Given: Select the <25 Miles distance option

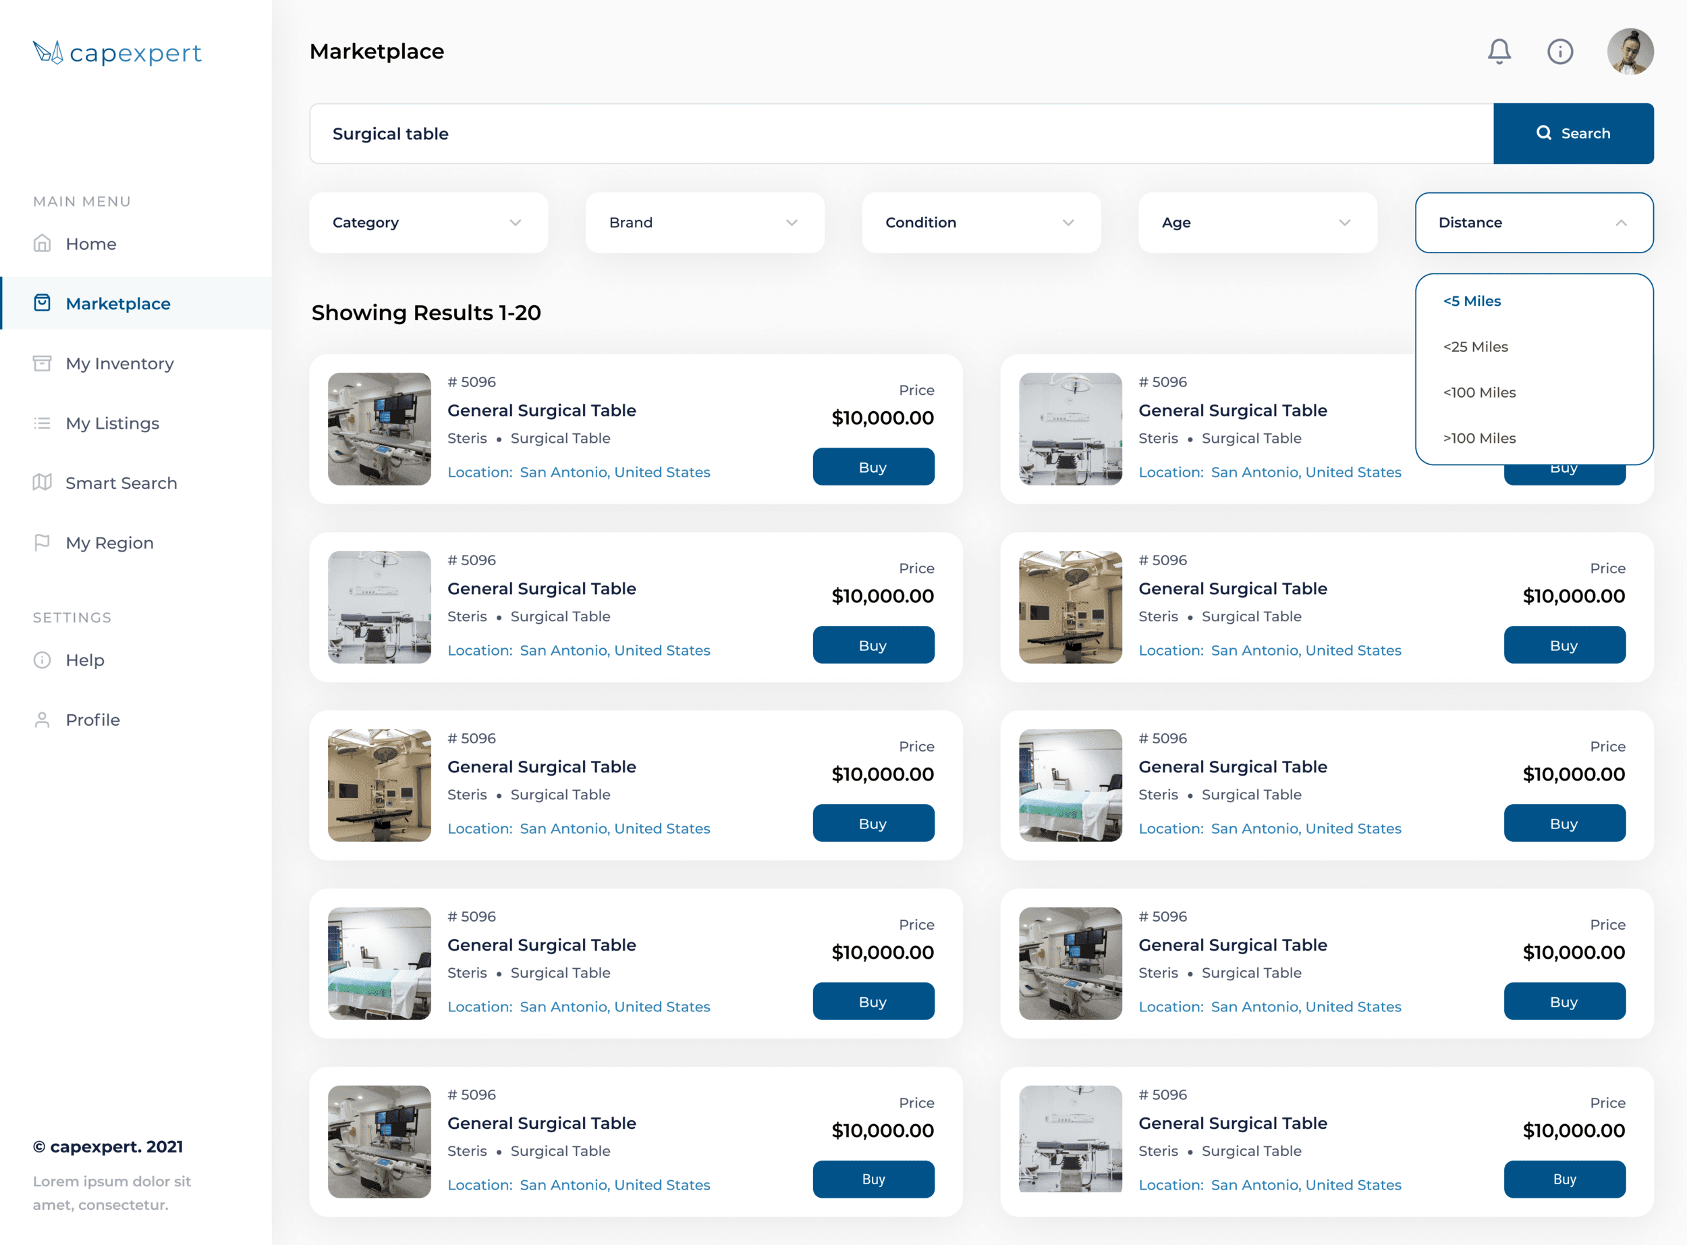Looking at the screenshot, I should tap(1475, 346).
